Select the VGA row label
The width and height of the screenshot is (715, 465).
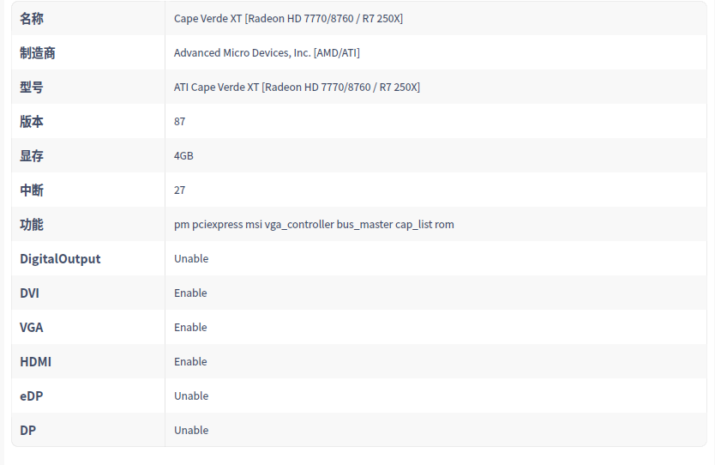click(32, 328)
